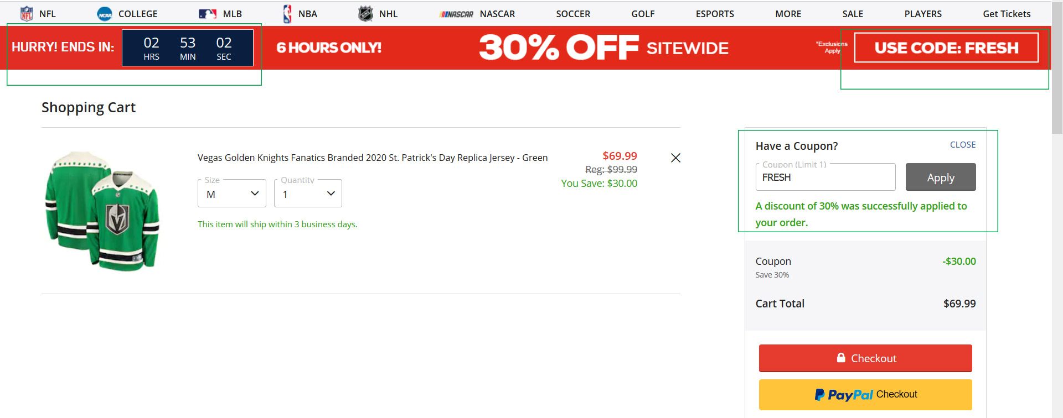Open the MORE navigation menu
Screen dimensions: 1063x418
pyautogui.click(x=788, y=14)
